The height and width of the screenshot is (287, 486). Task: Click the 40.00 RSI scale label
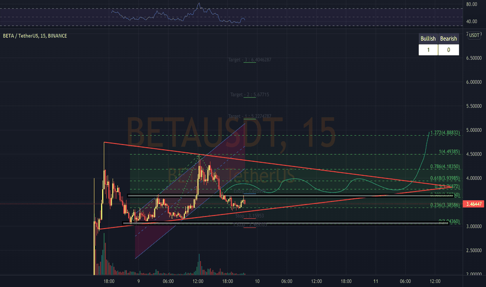[x=471, y=21]
